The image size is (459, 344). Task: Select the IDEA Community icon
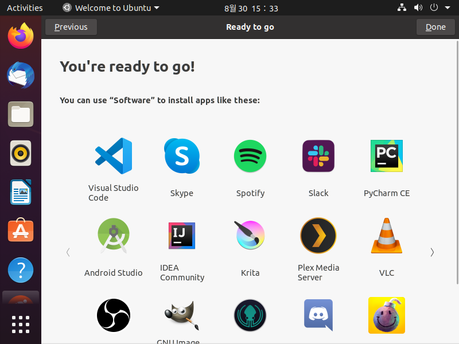pyautogui.click(x=182, y=236)
